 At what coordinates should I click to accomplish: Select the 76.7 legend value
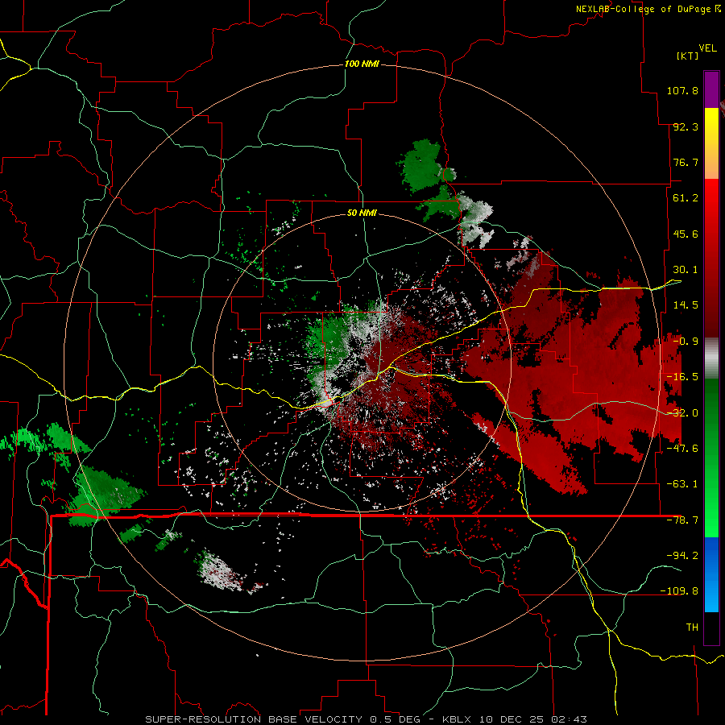click(686, 162)
